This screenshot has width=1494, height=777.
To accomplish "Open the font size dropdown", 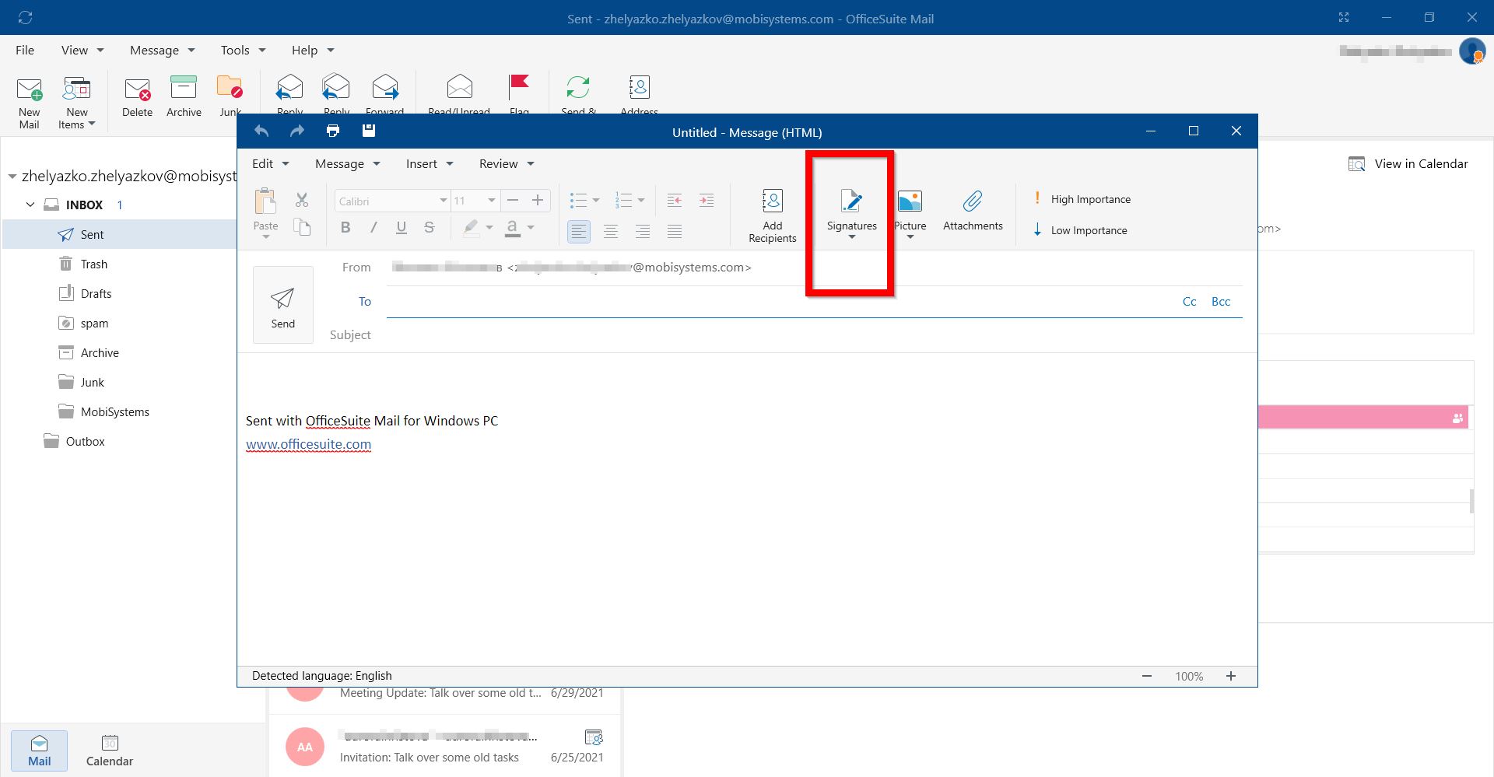I will tap(492, 201).
